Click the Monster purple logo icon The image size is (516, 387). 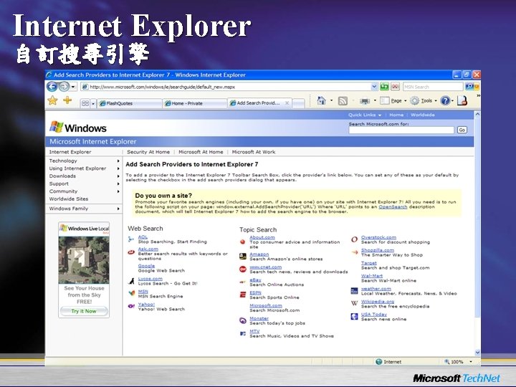[243, 320]
